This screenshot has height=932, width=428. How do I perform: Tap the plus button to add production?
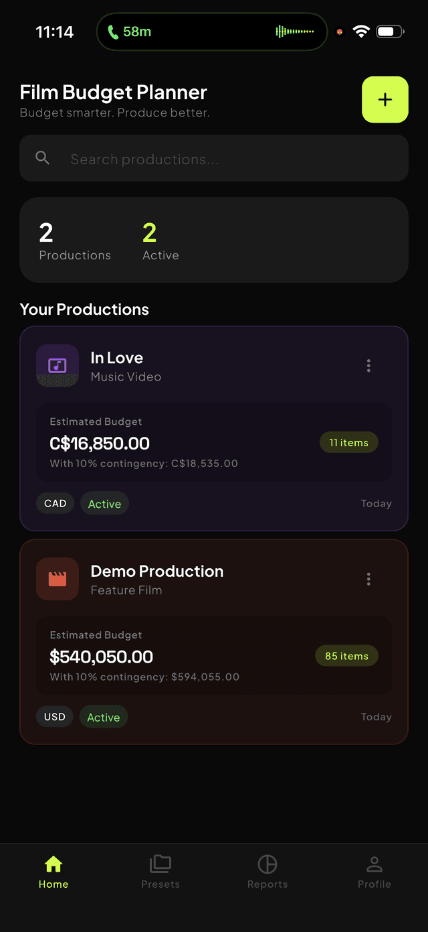pos(385,99)
